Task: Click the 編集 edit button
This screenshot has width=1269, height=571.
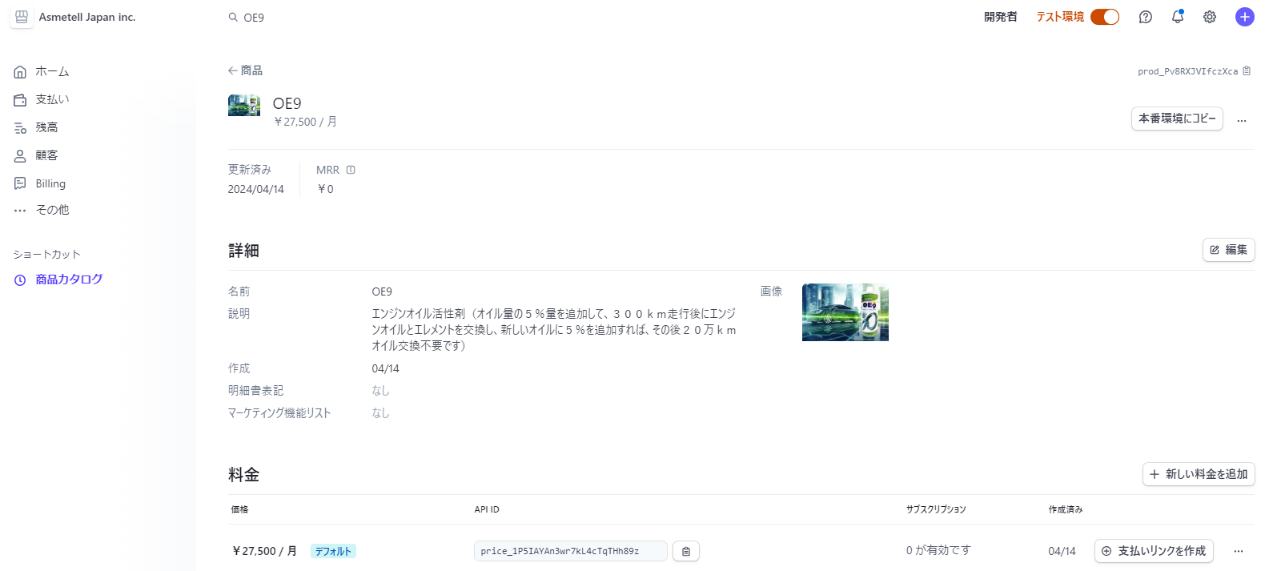Action: coord(1228,250)
